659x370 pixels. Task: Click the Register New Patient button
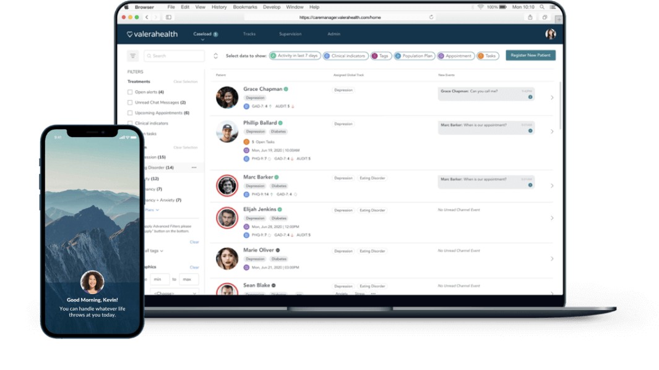coord(530,56)
